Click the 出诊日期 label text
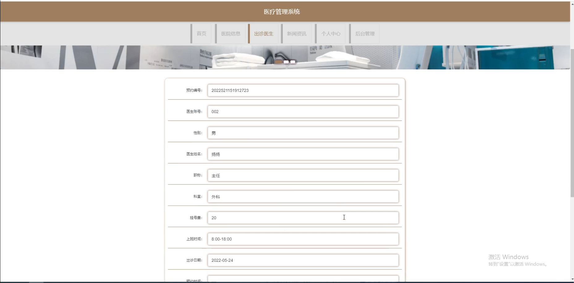This screenshot has width=574, height=283. click(x=194, y=260)
